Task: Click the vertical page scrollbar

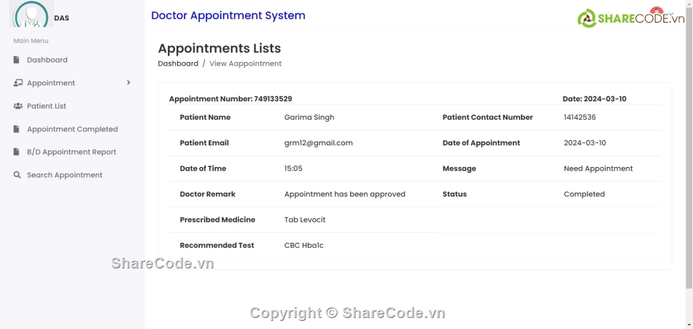Action: [689, 150]
